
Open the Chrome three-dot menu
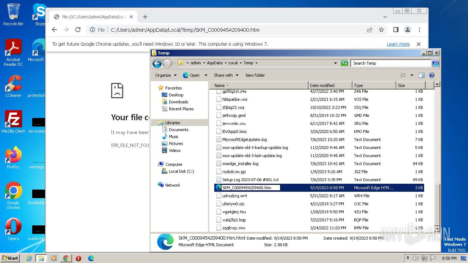419,30
